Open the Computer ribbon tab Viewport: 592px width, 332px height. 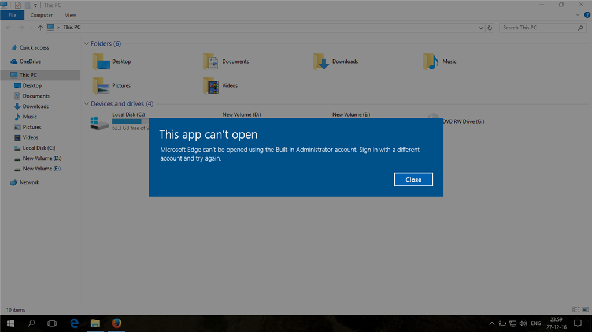pos(41,15)
